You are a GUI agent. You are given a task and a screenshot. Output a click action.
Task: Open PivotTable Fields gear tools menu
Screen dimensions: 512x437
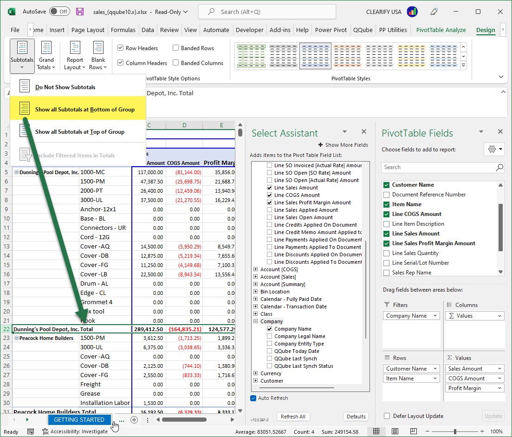click(x=494, y=149)
